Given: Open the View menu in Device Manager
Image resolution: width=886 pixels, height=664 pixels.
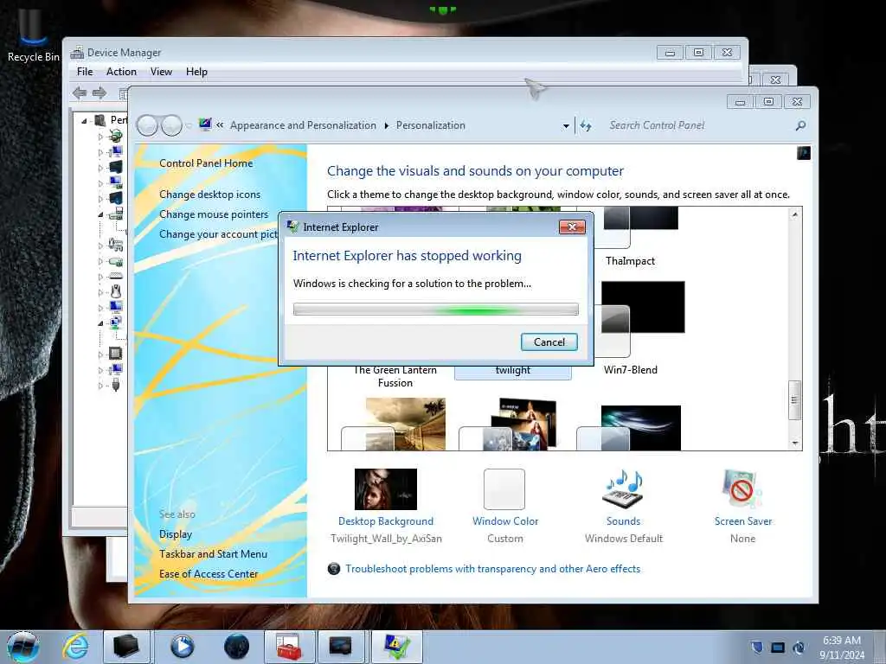Looking at the screenshot, I should (x=161, y=72).
